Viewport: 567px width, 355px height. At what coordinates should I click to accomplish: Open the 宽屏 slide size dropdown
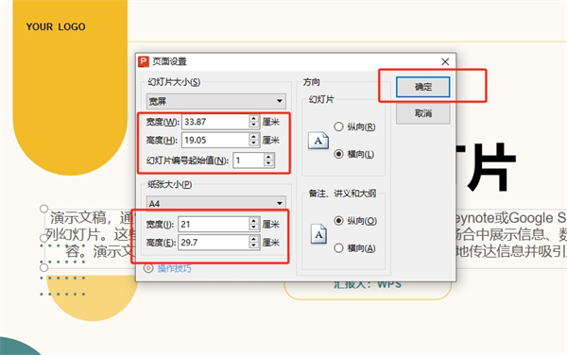tap(215, 101)
